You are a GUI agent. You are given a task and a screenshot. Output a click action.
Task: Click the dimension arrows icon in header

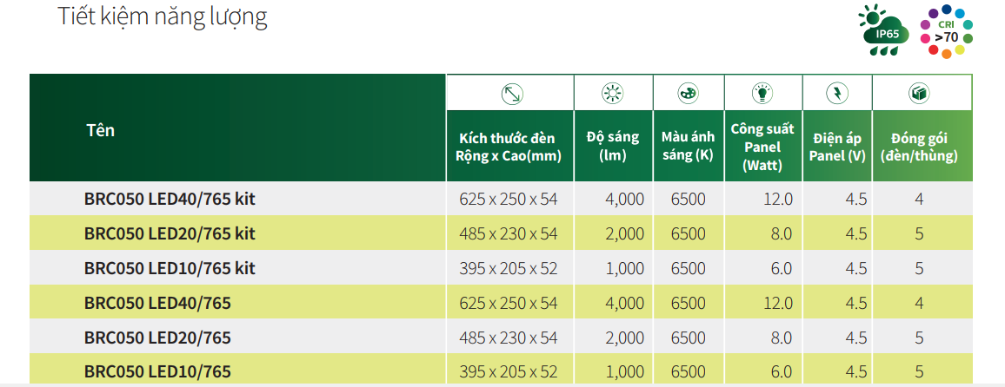pyautogui.click(x=511, y=94)
